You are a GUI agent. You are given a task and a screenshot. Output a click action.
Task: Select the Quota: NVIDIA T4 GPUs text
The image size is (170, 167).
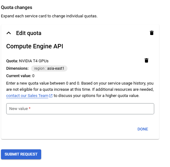27,61
